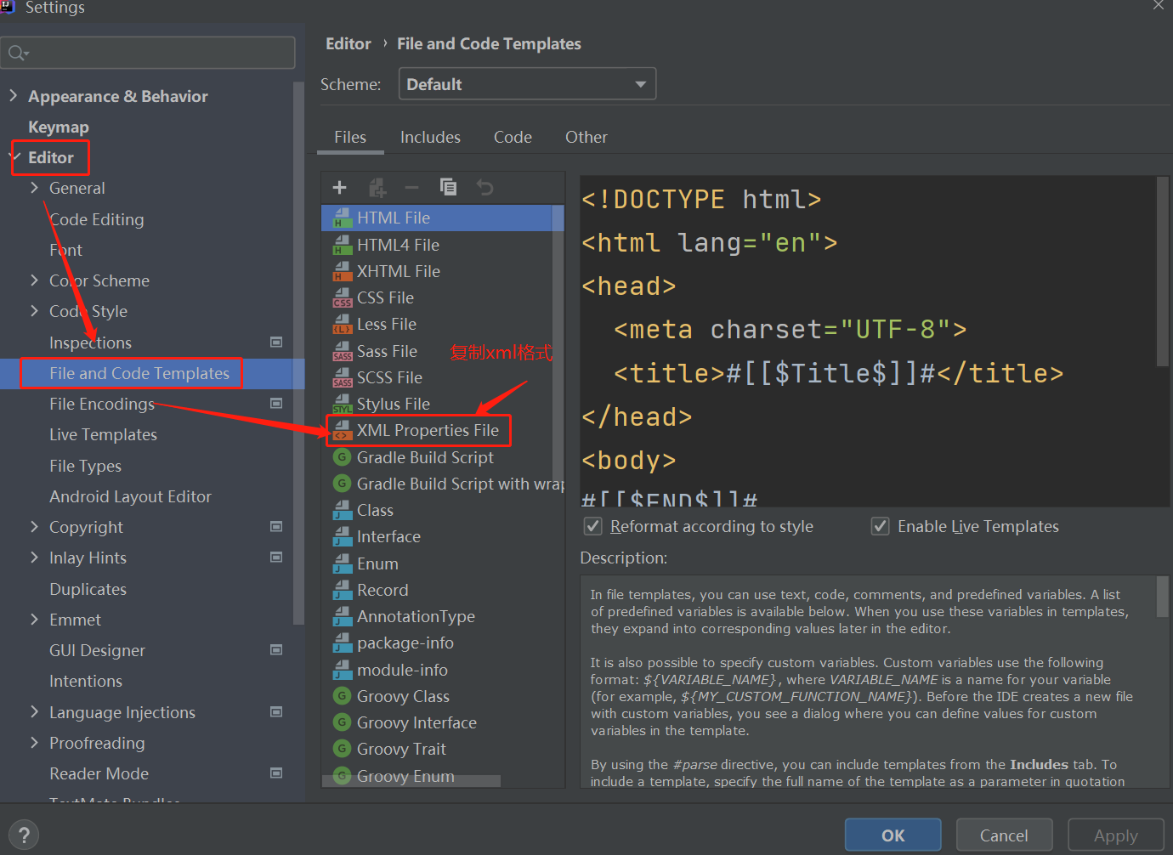This screenshot has height=855, width=1173.
Task: Create a child template using the second toolbar icon
Action: [x=377, y=187]
